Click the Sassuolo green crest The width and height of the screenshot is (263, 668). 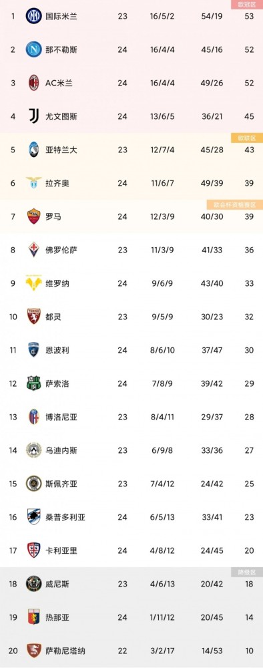click(33, 383)
